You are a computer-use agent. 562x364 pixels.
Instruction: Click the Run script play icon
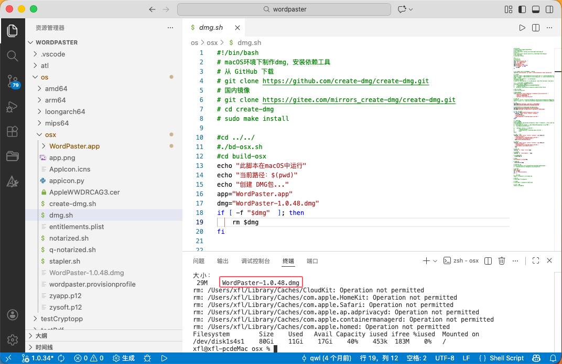click(x=522, y=28)
